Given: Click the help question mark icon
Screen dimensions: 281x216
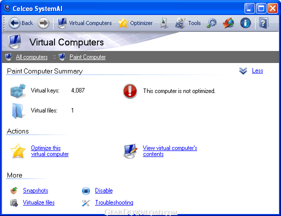Looking at the screenshot, I should click(x=263, y=23).
